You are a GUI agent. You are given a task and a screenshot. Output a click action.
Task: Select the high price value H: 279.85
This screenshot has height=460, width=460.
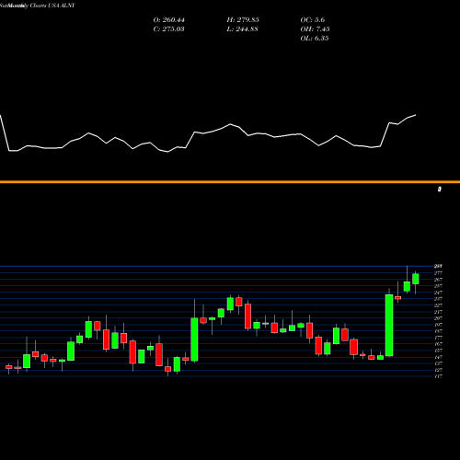tap(243, 20)
